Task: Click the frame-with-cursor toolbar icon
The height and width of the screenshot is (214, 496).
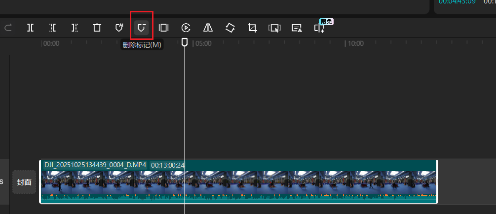Action: [274, 28]
